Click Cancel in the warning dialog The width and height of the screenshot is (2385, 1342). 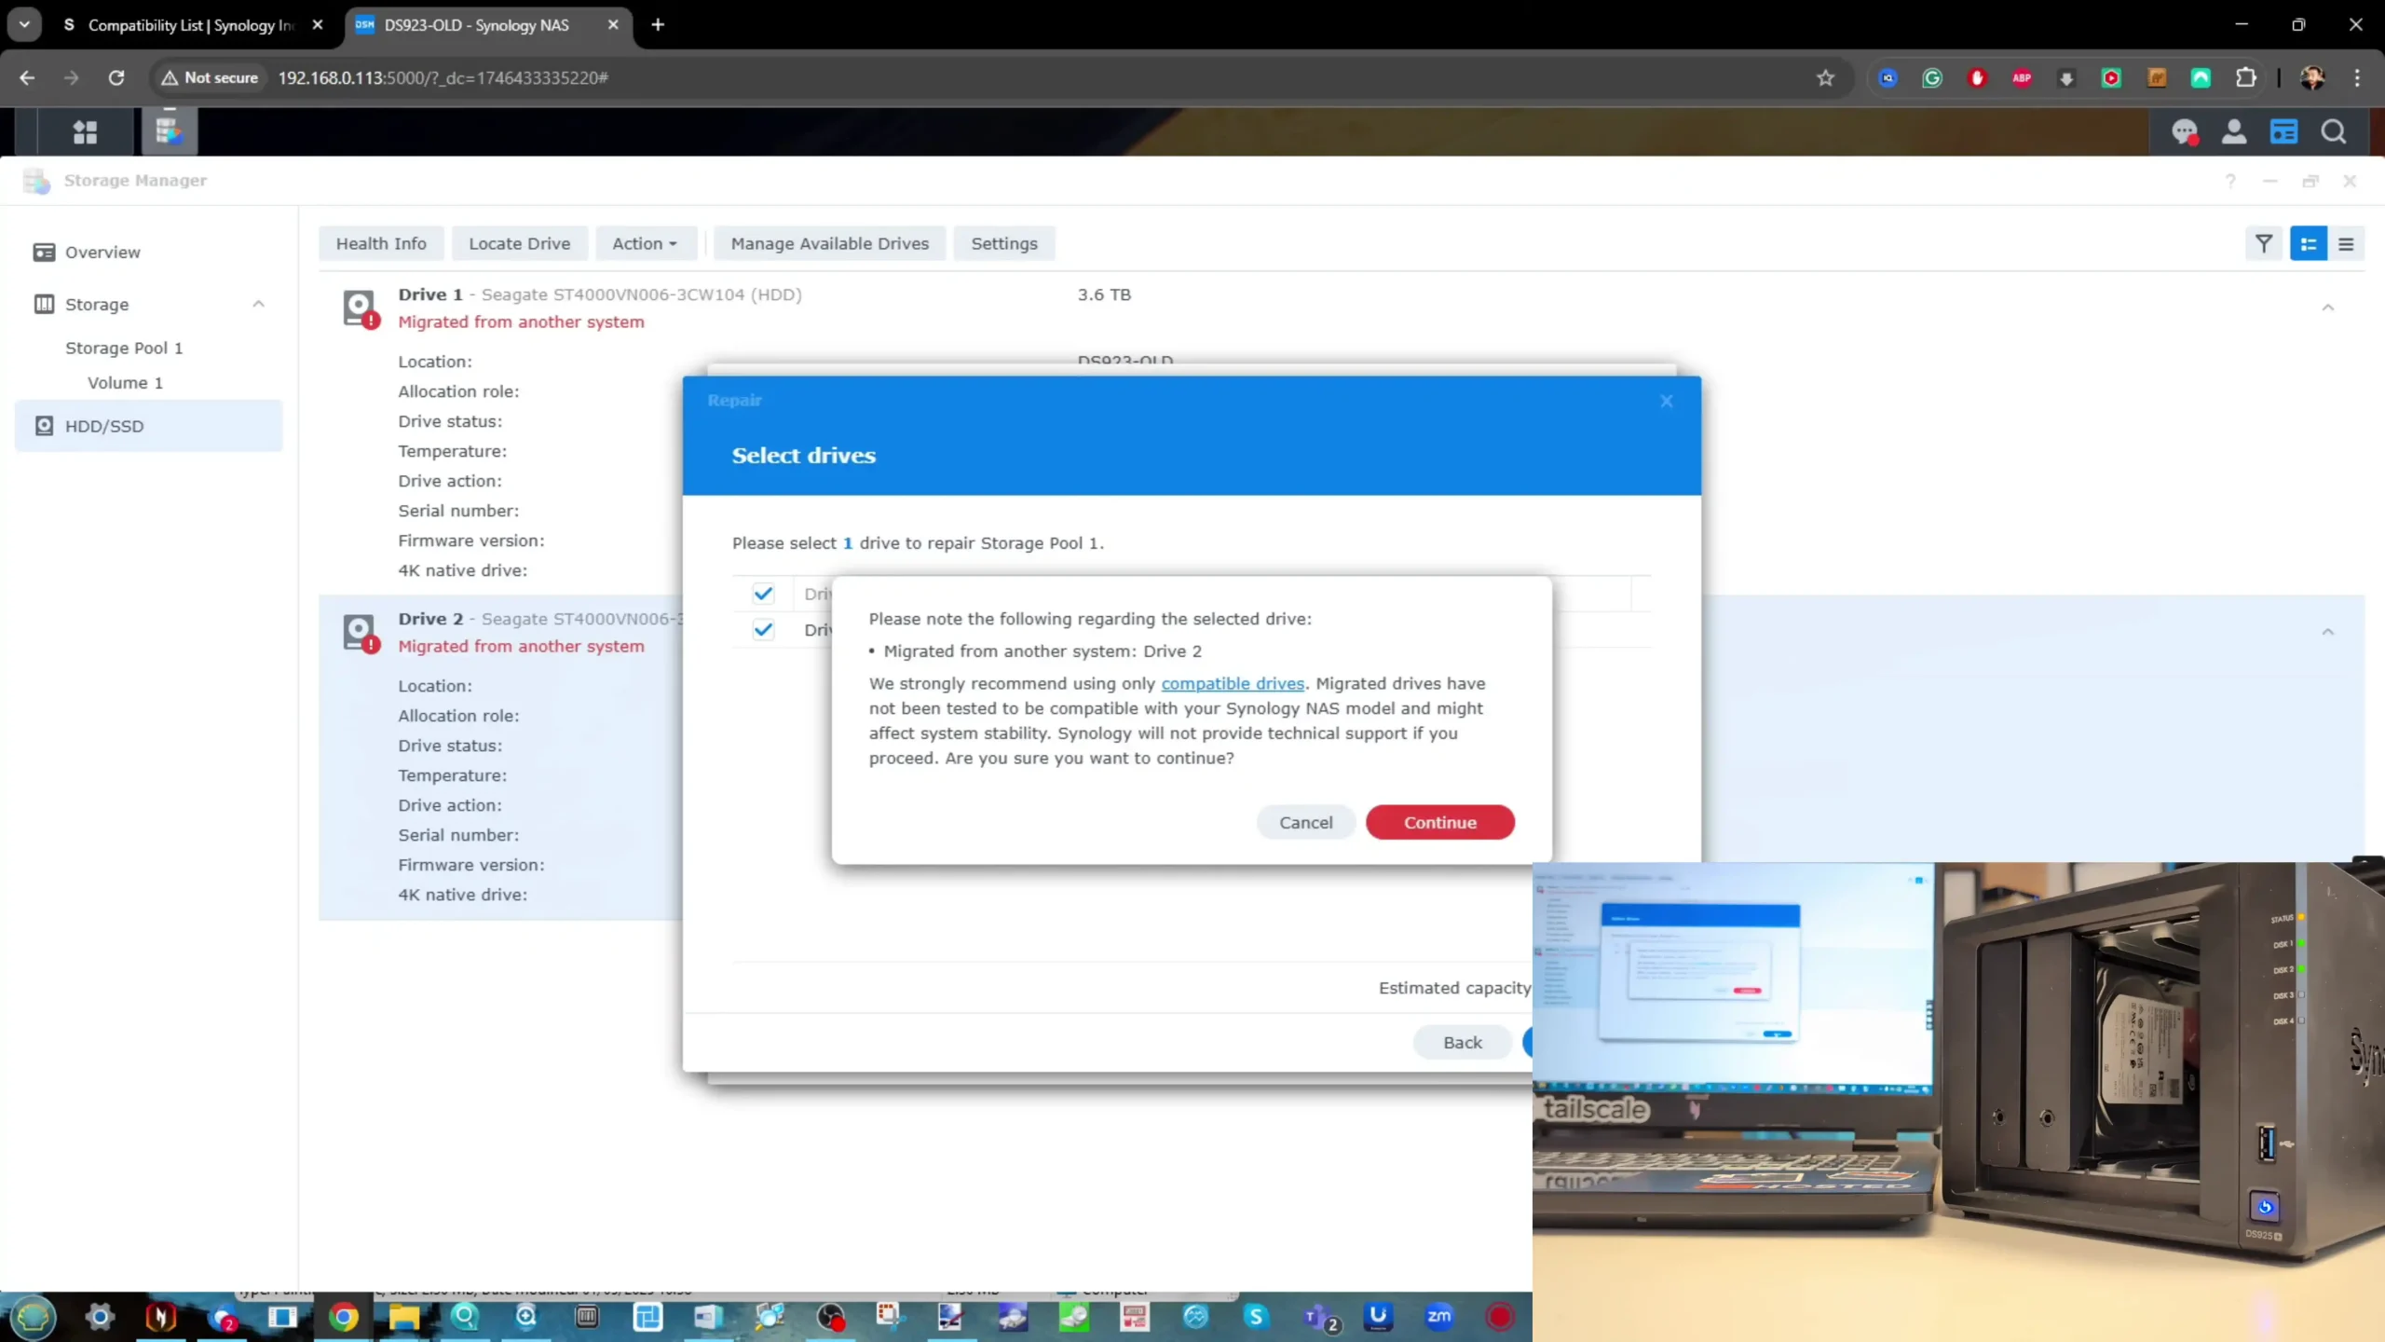click(1305, 823)
